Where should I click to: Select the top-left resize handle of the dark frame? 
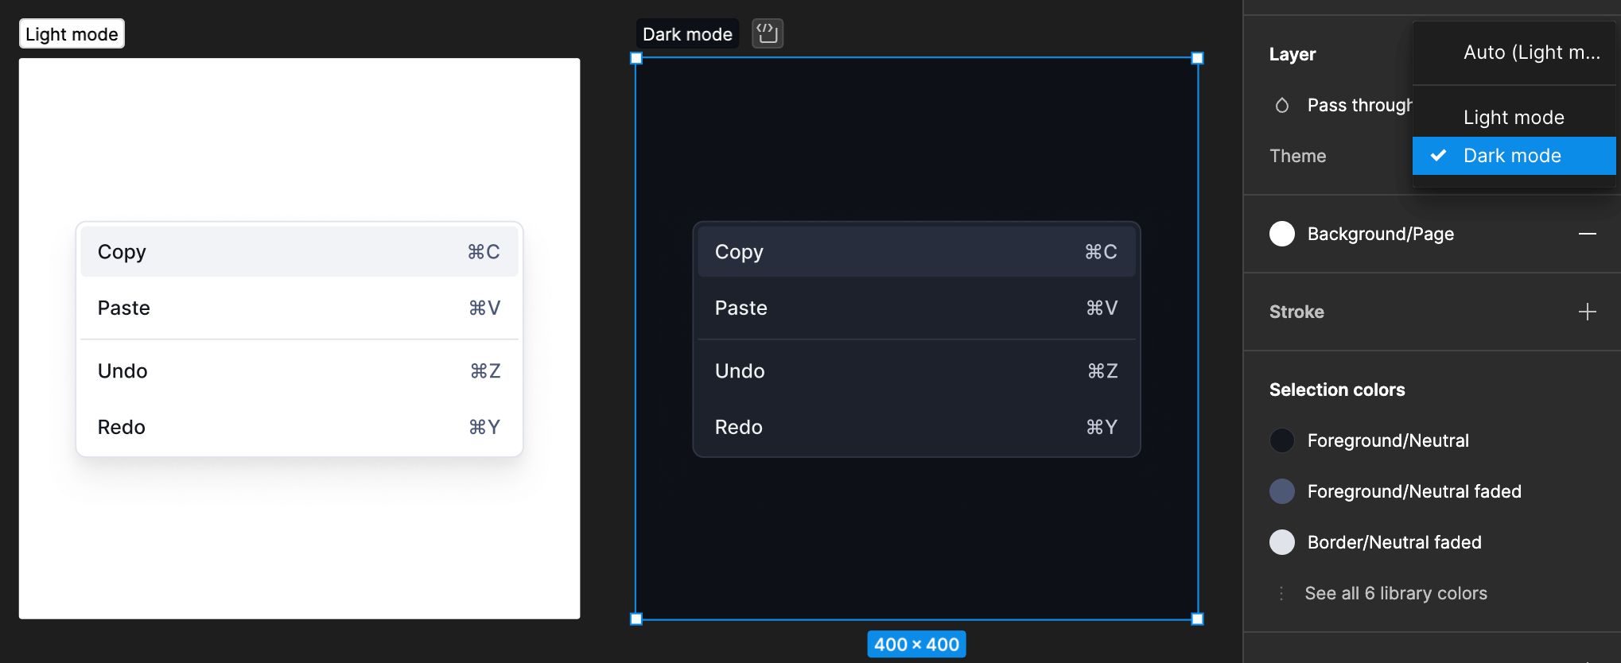(x=636, y=58)
